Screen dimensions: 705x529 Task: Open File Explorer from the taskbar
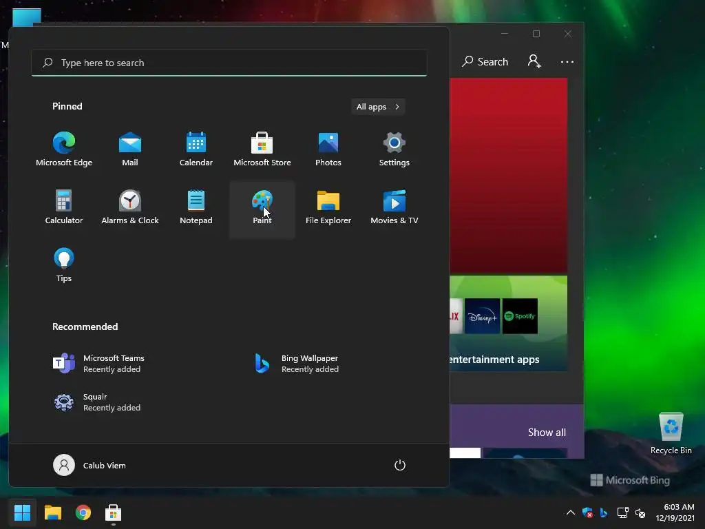click(x=52, y=512)
